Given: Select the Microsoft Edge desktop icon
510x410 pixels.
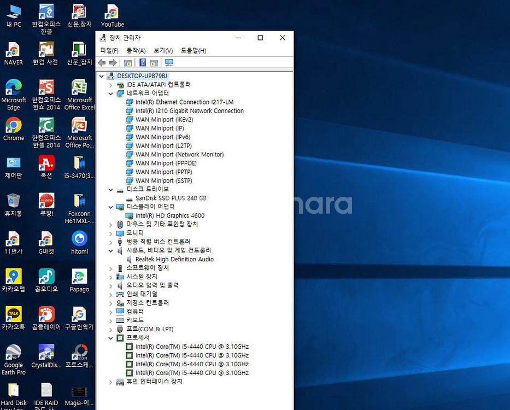Looking at the screenshot, I should (x=14, y=95).
